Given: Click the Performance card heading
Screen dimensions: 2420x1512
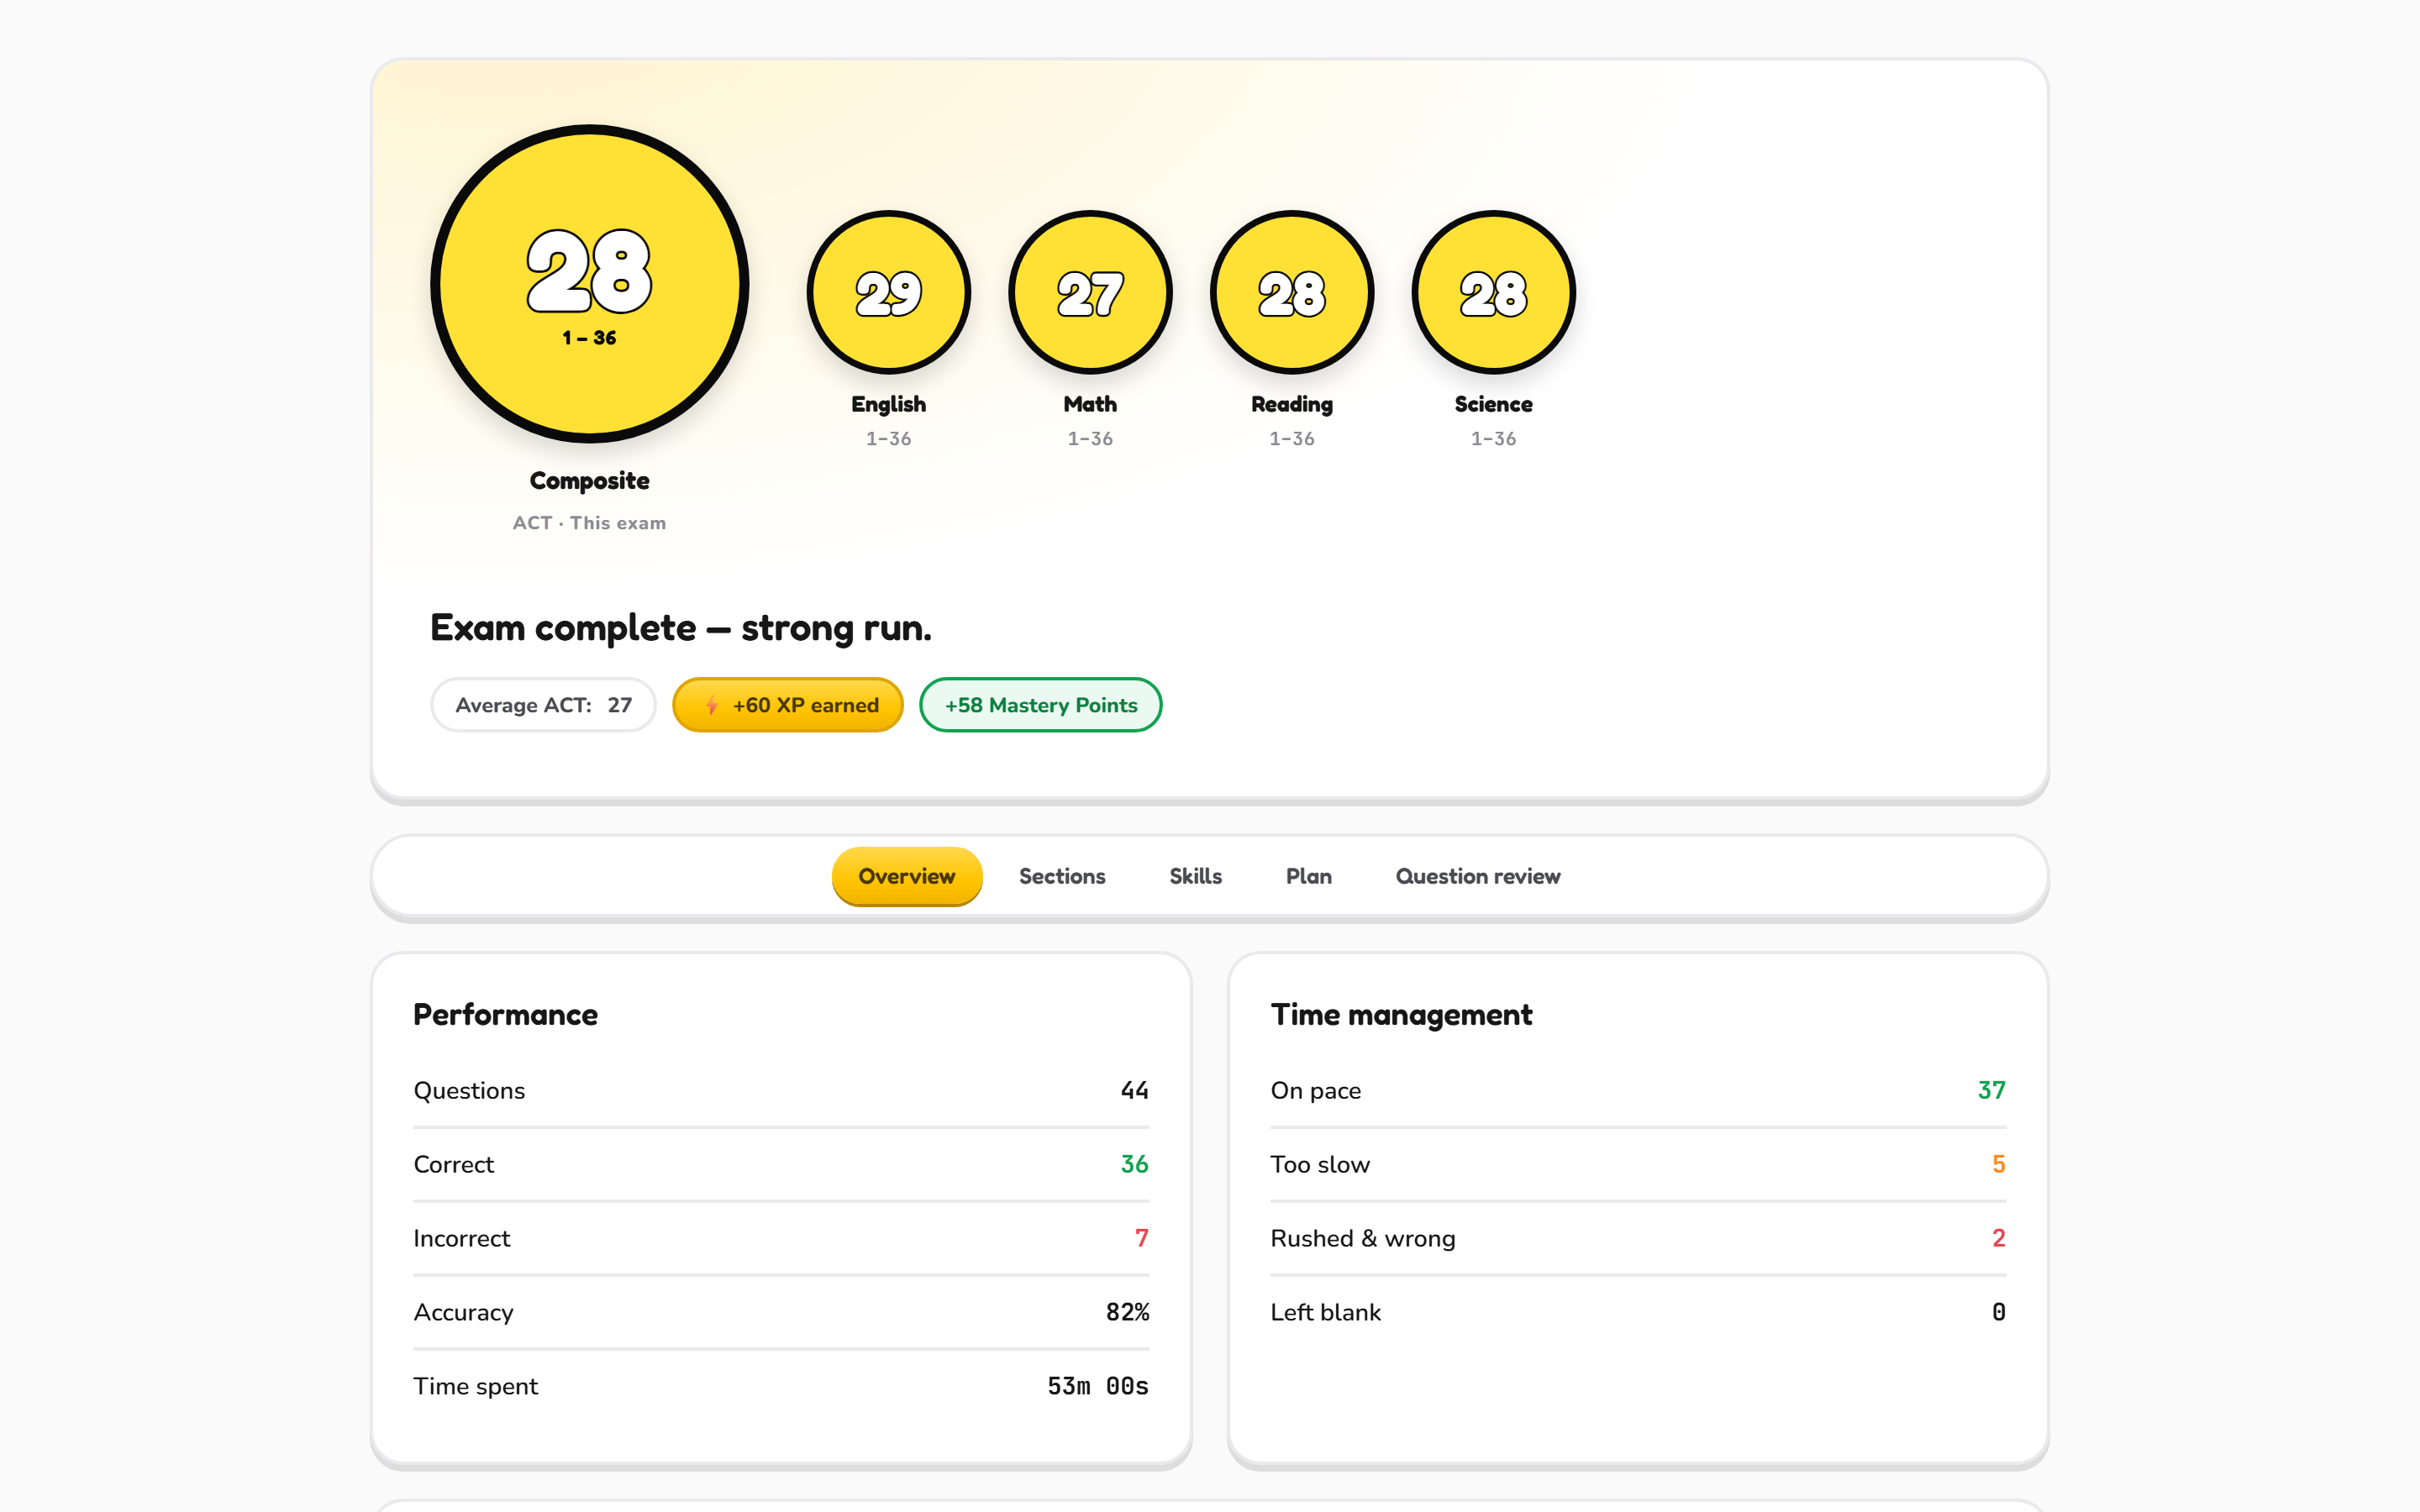Looking at the screenshot, I should (505, 1015).
